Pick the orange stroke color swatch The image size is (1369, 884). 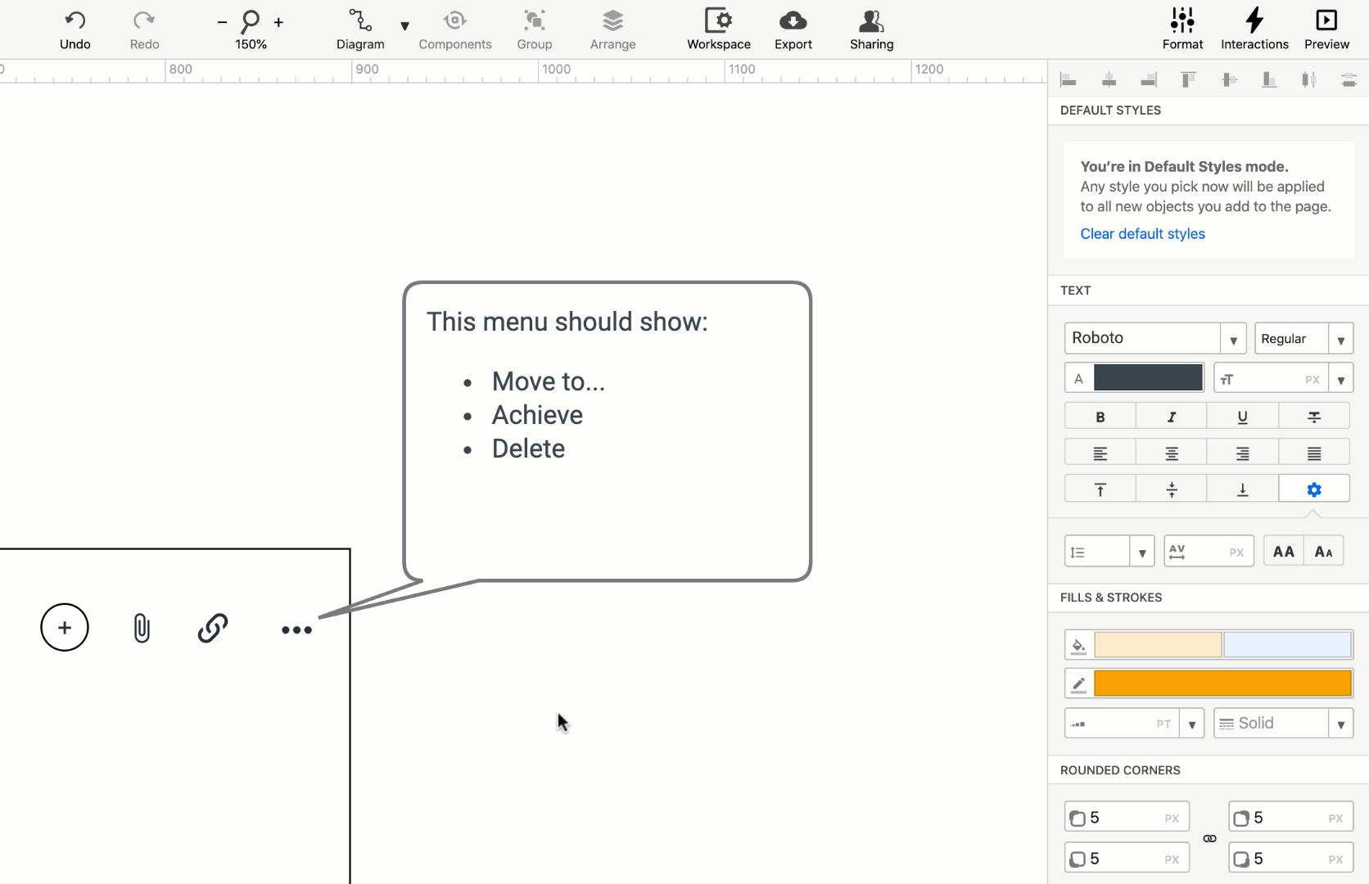1222,683
